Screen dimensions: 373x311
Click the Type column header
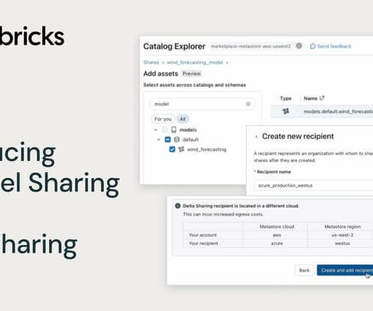coord(285,99)
